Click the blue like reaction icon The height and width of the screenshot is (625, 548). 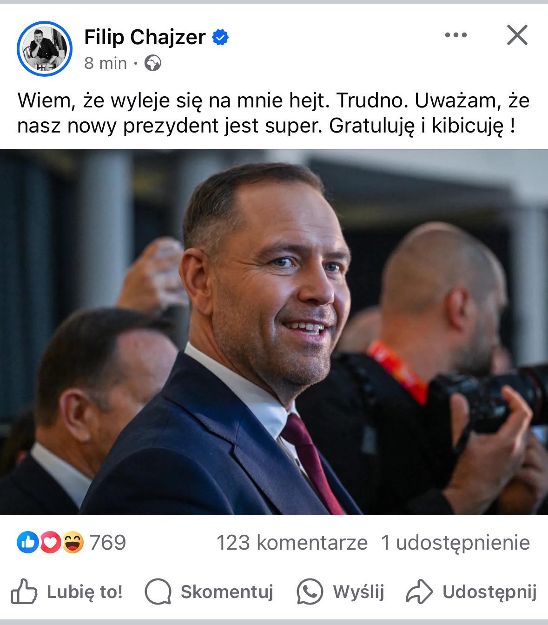(27, 543)
